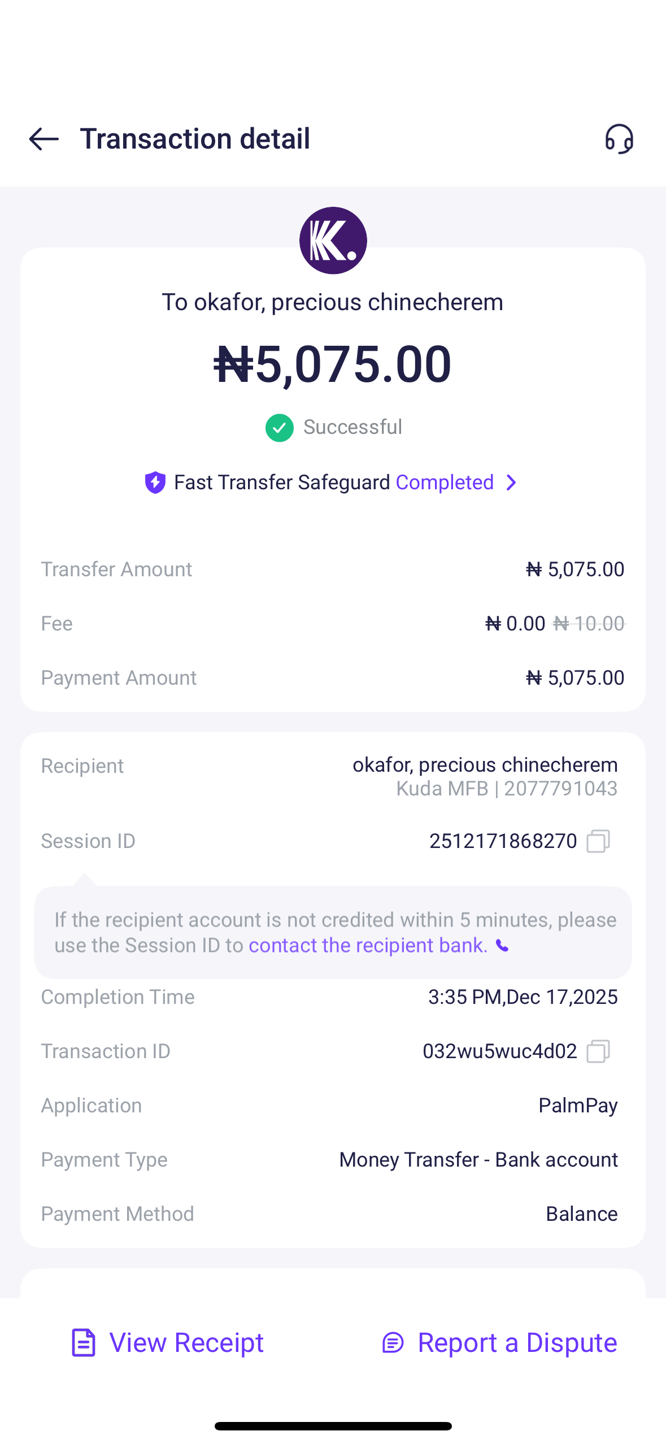This screenshot has width=666, height=1444.
Task: Tap the phone icon beside recipient bank link
Action: [x=502, y=946]
